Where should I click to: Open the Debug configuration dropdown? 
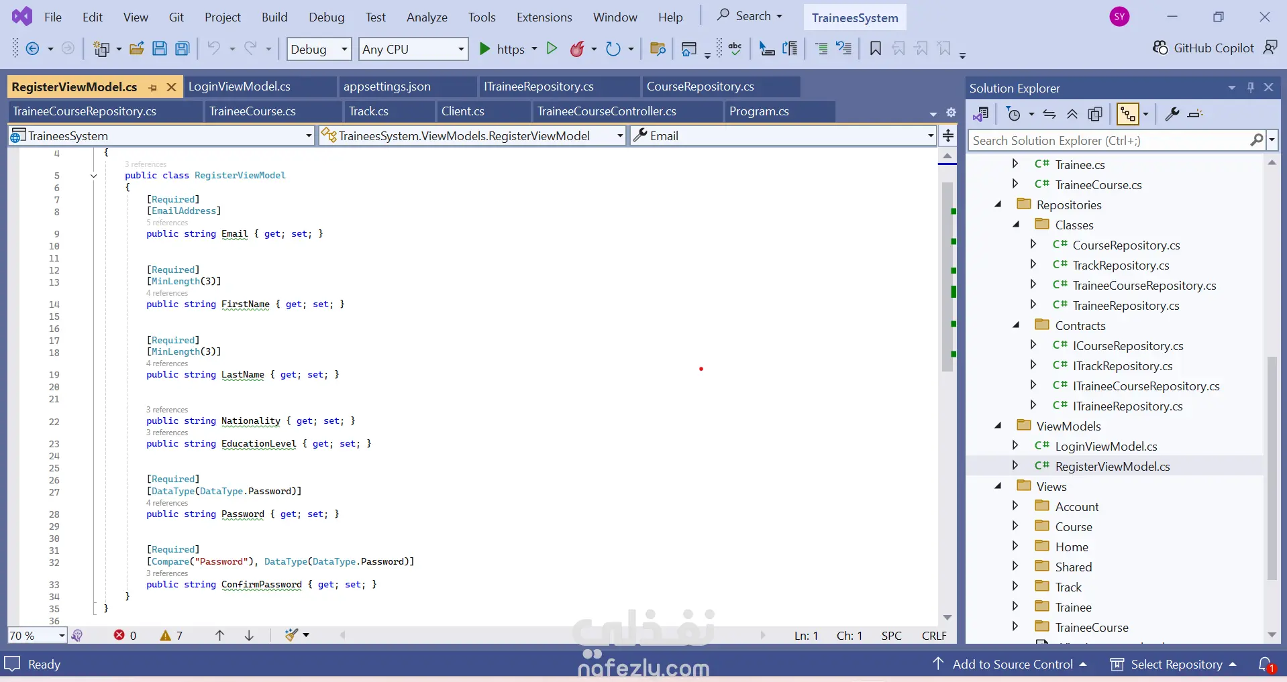click(x=319, y=49)
